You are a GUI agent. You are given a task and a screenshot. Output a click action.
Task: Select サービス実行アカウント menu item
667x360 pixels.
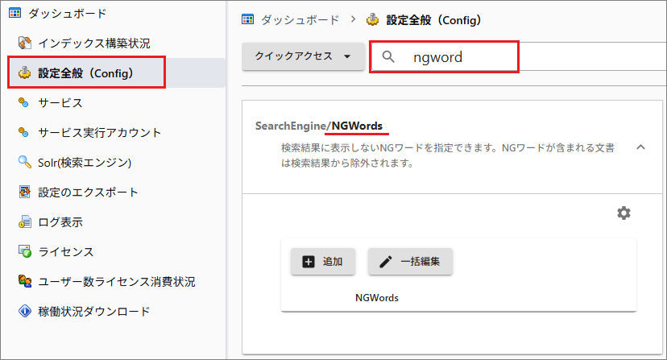point(99,133)
